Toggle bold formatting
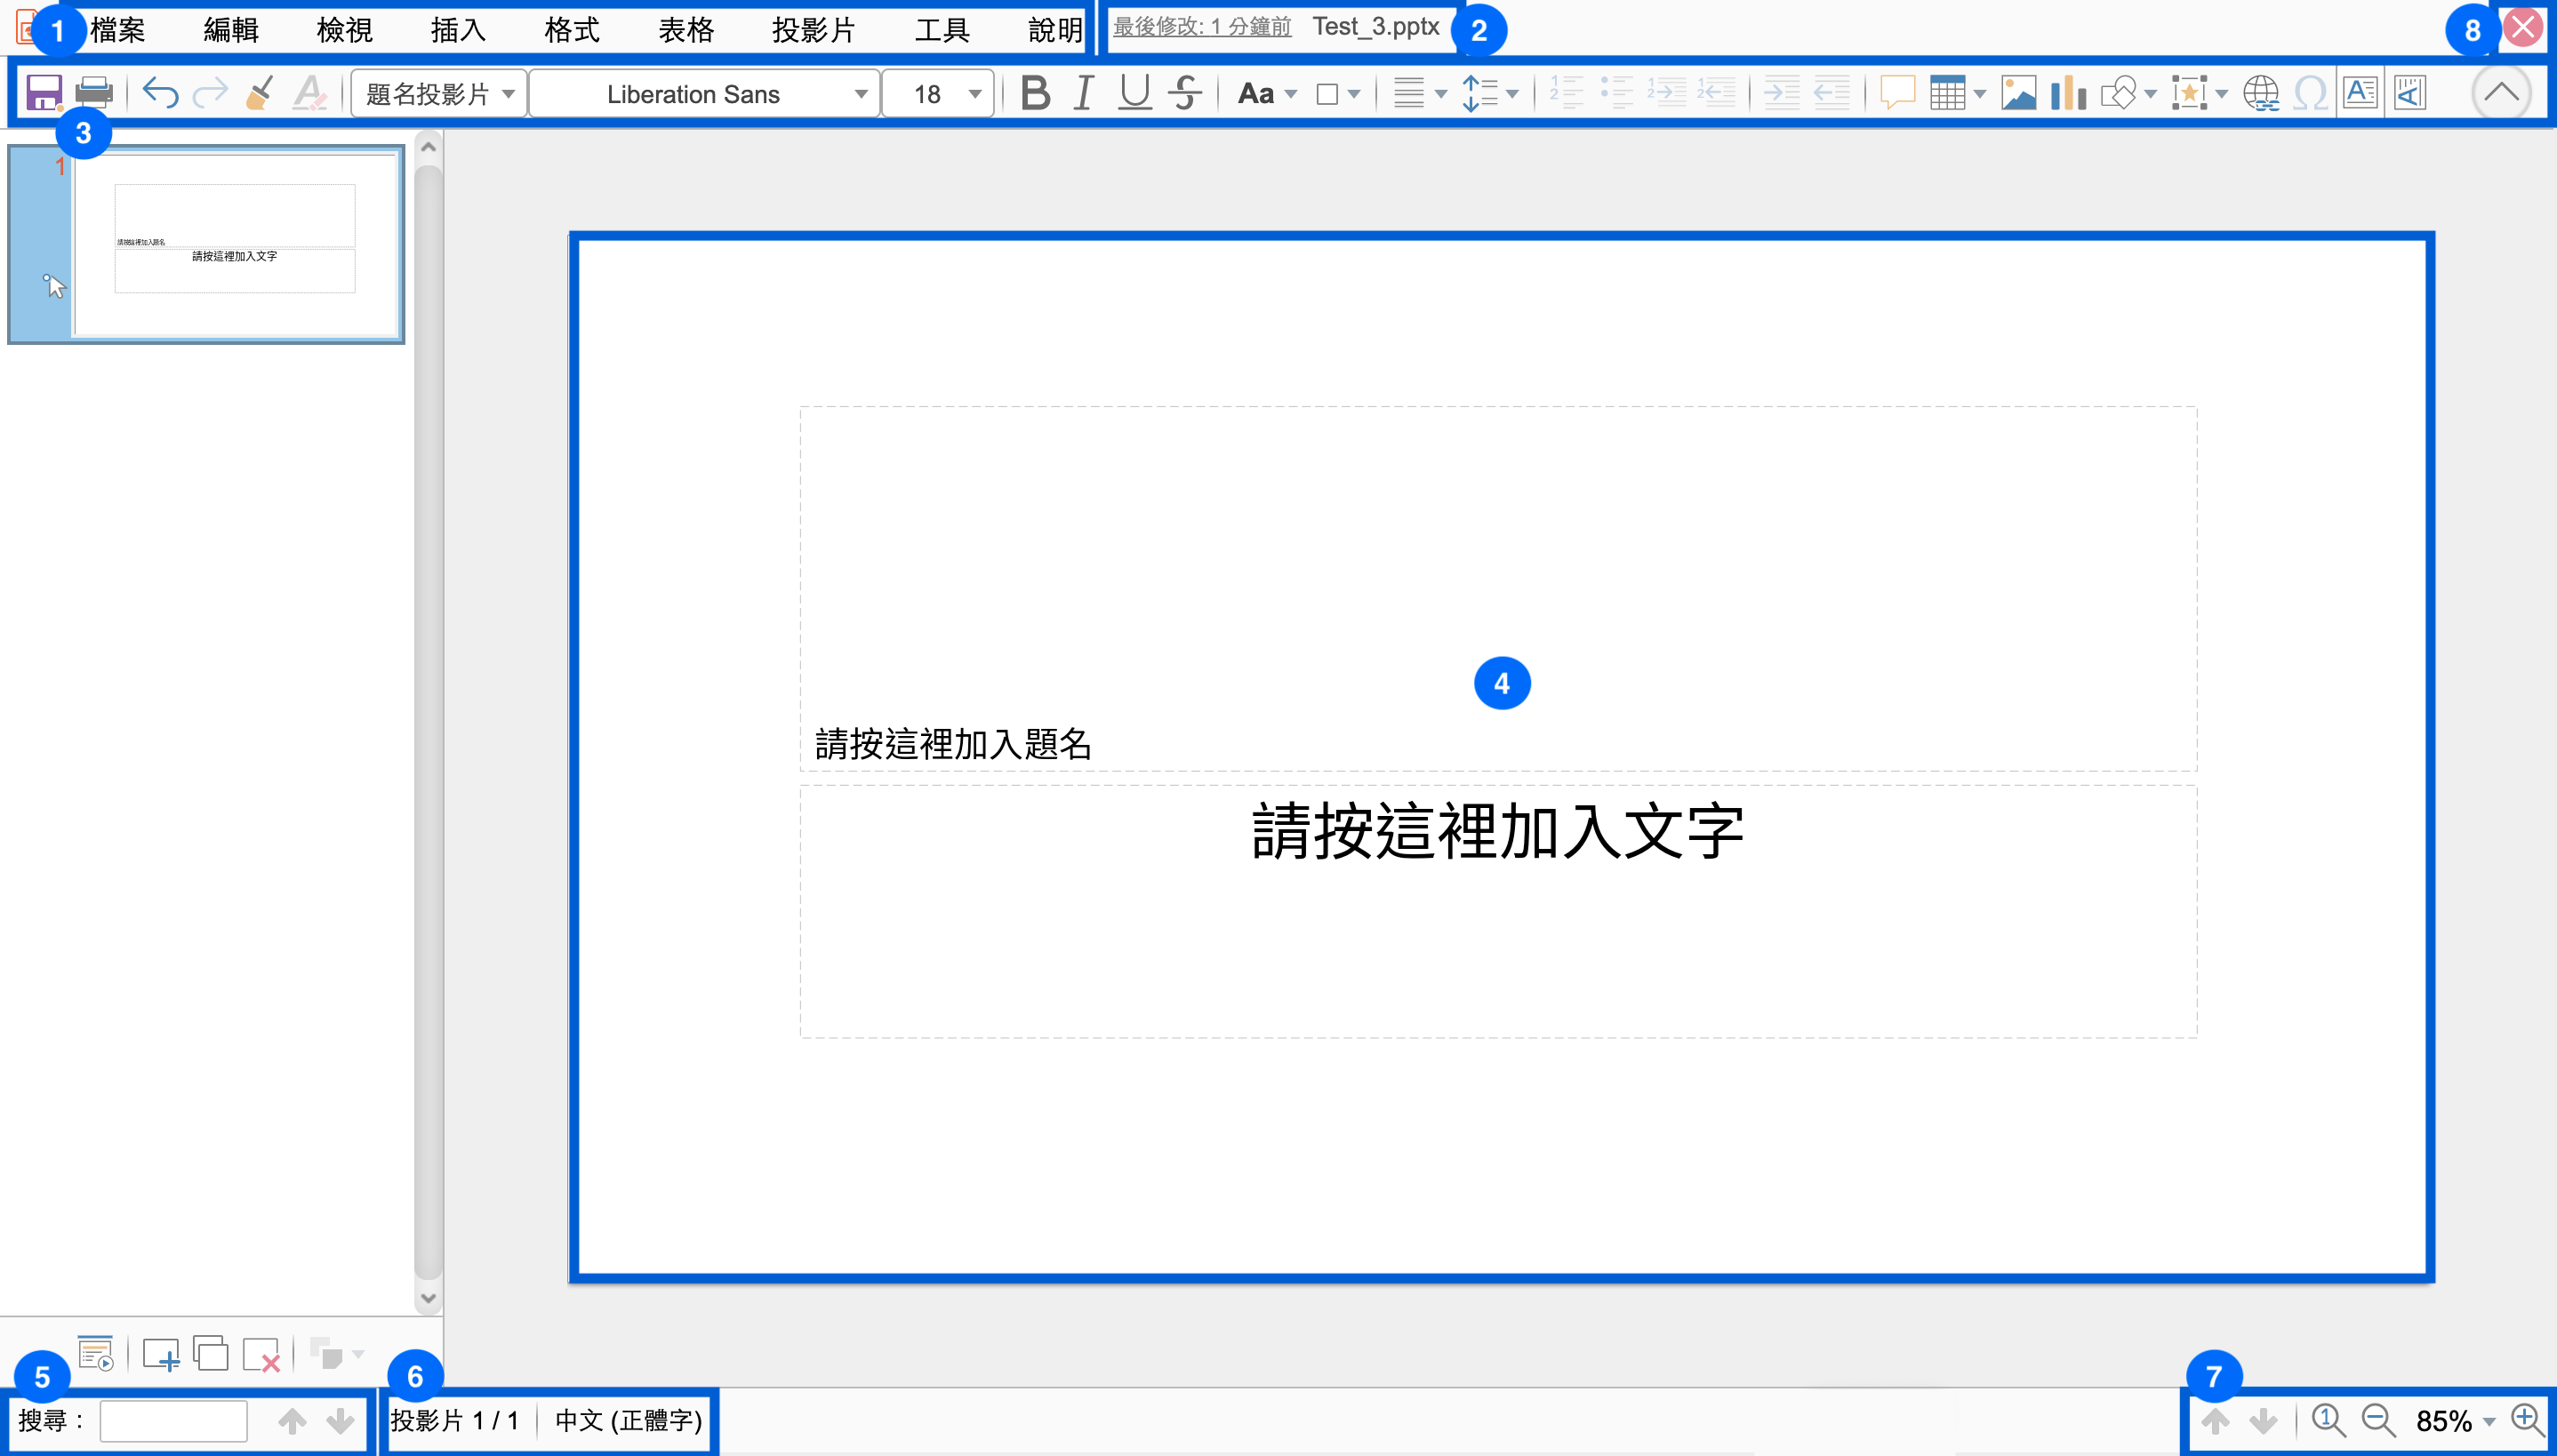Image resolution: width=2557 pixels, height=1456 pixels. [x=1036, y=93]
